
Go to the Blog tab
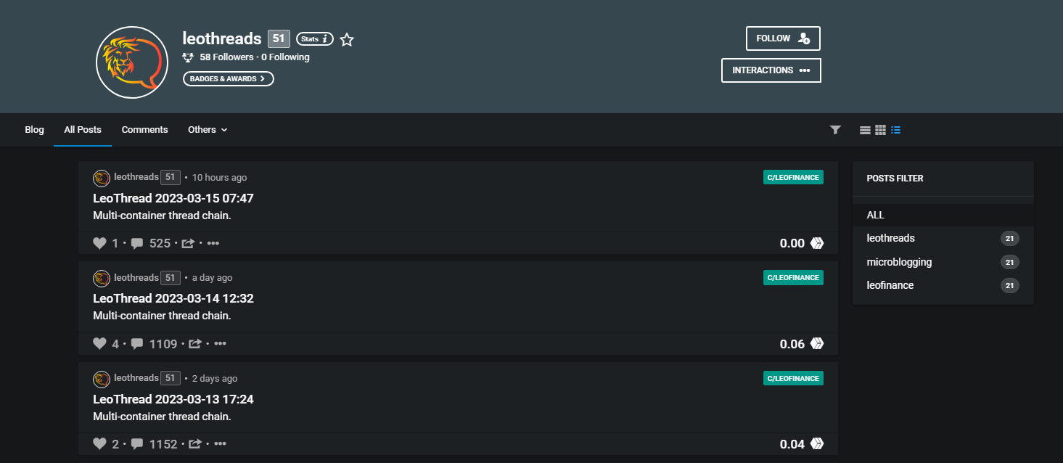coord(34,130)
